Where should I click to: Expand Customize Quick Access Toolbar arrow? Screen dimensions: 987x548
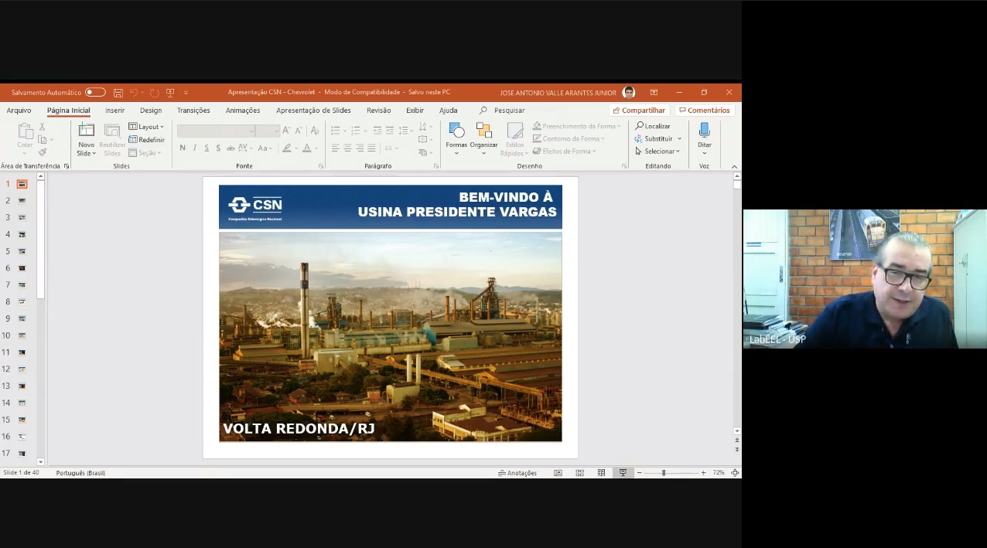pos(186,93)
